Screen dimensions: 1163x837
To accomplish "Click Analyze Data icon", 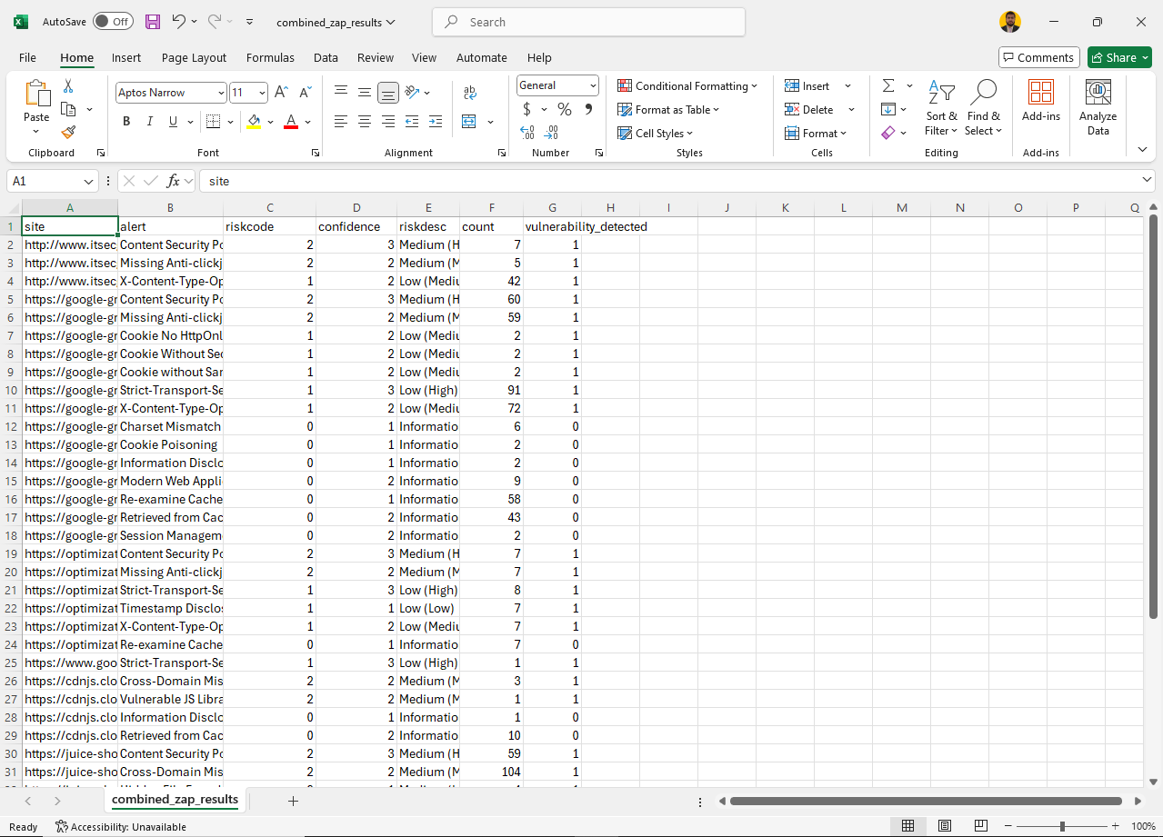I will [x=1098, y=107].
